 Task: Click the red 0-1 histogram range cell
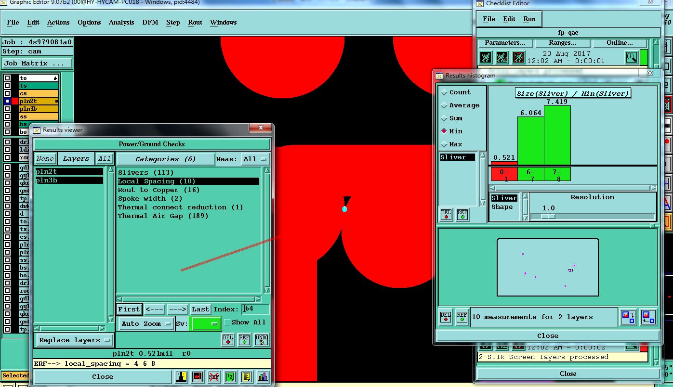pos(504,174)
